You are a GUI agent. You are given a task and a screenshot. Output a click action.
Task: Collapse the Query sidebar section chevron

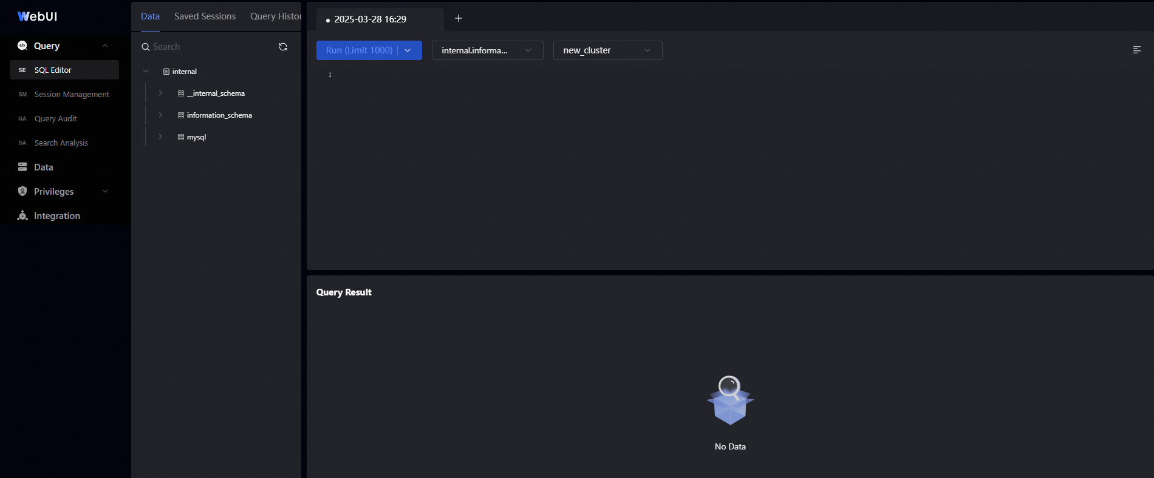105,45
